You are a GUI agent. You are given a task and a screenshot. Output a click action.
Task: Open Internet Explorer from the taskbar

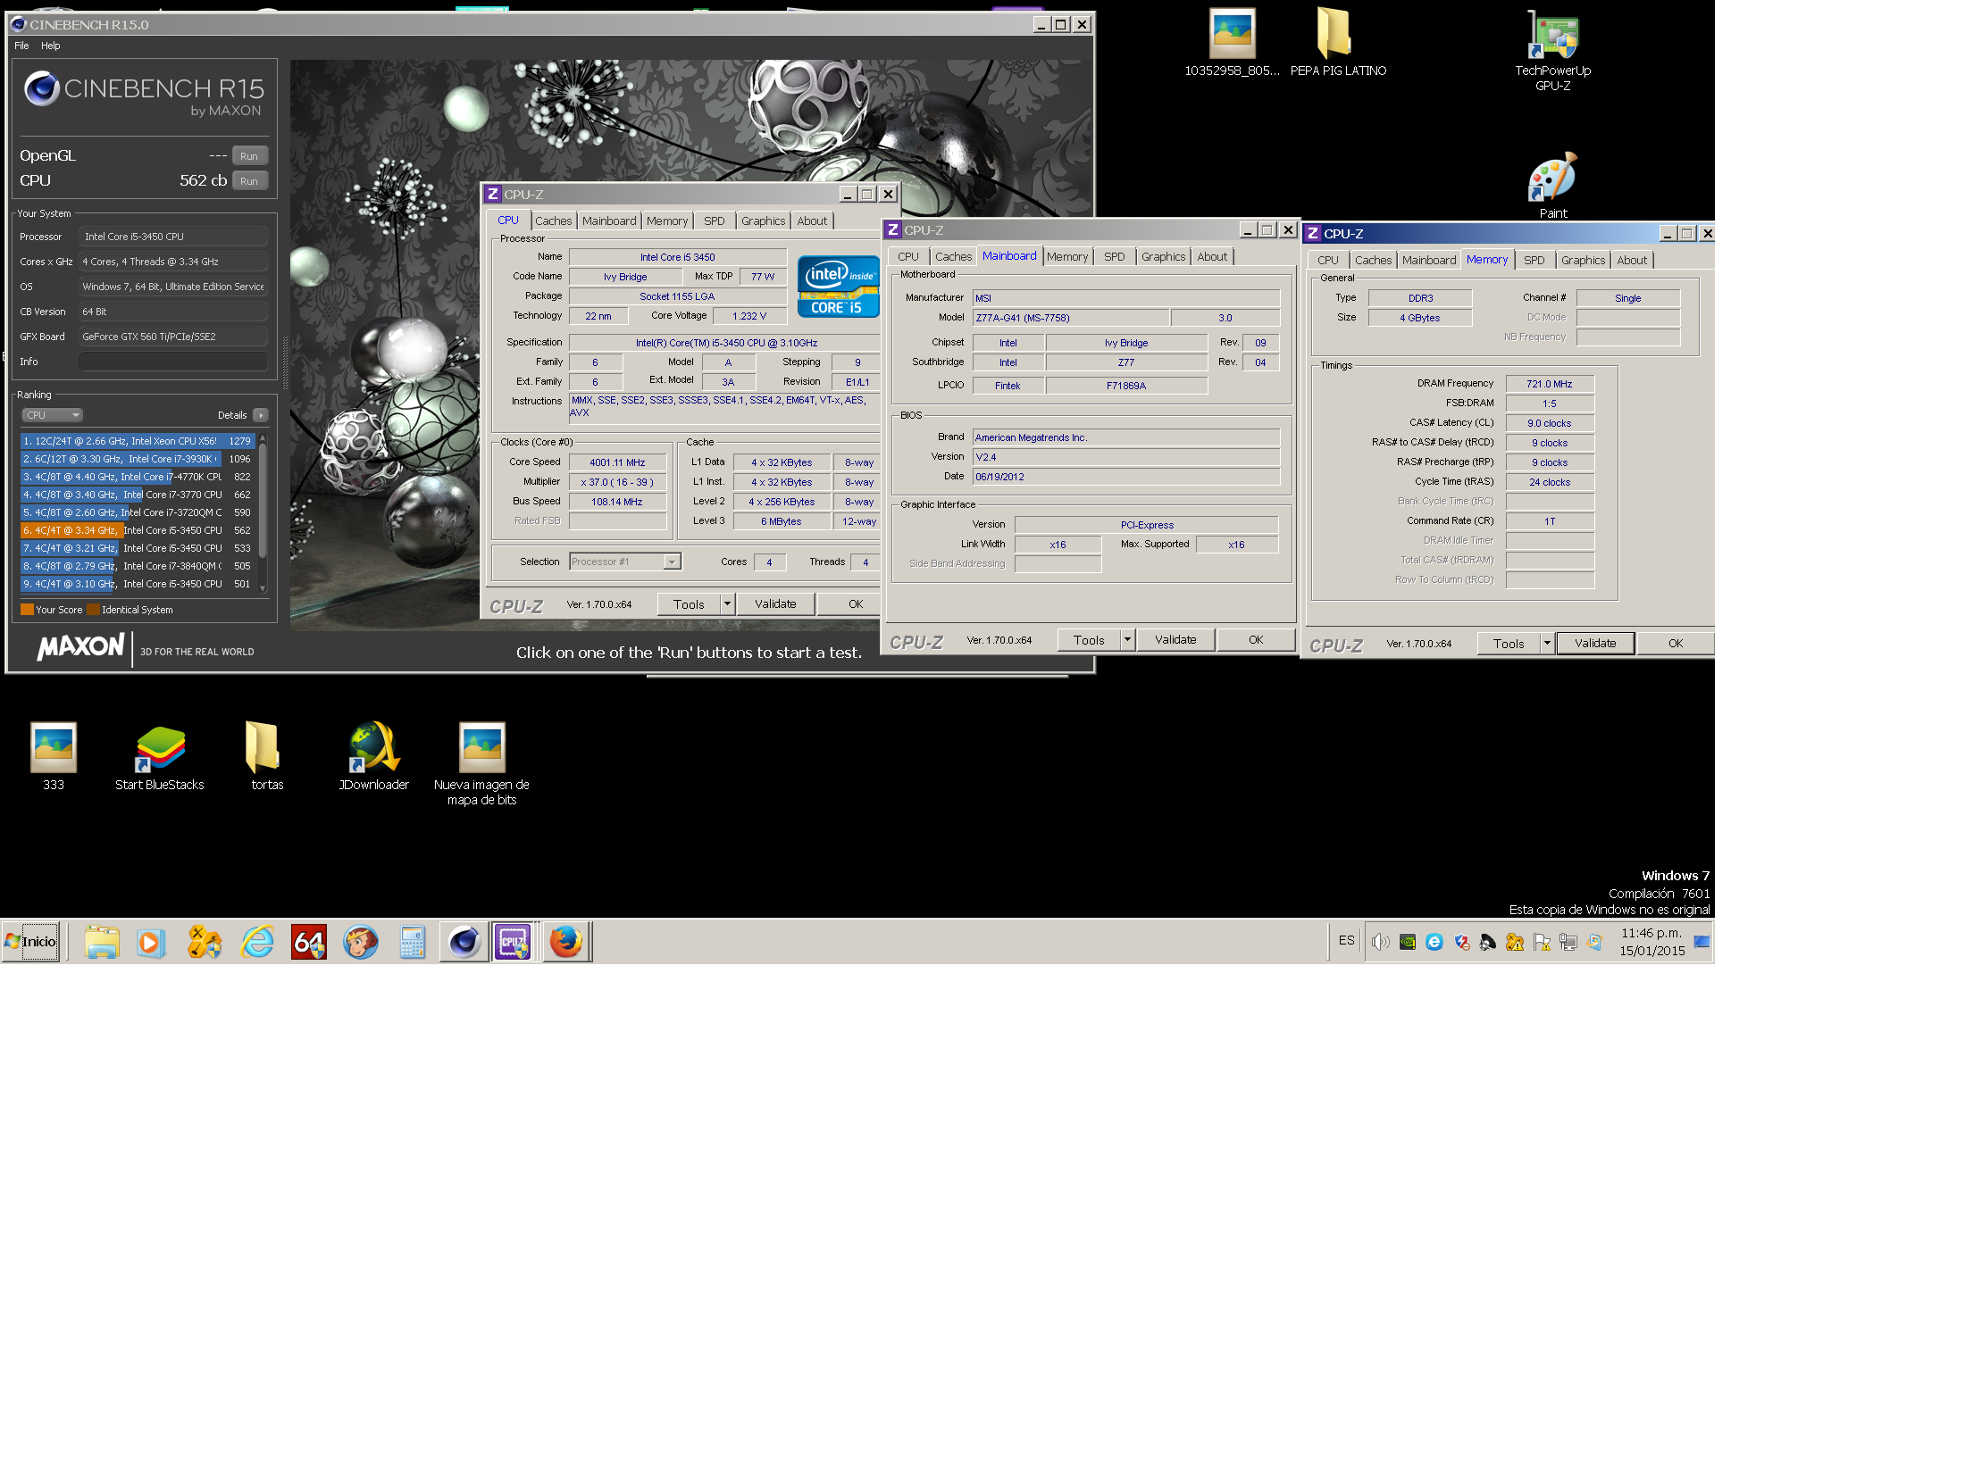tap(257, 942)
